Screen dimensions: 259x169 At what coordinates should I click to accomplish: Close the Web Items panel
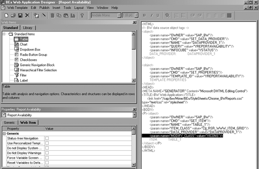[x=134, y=22]
